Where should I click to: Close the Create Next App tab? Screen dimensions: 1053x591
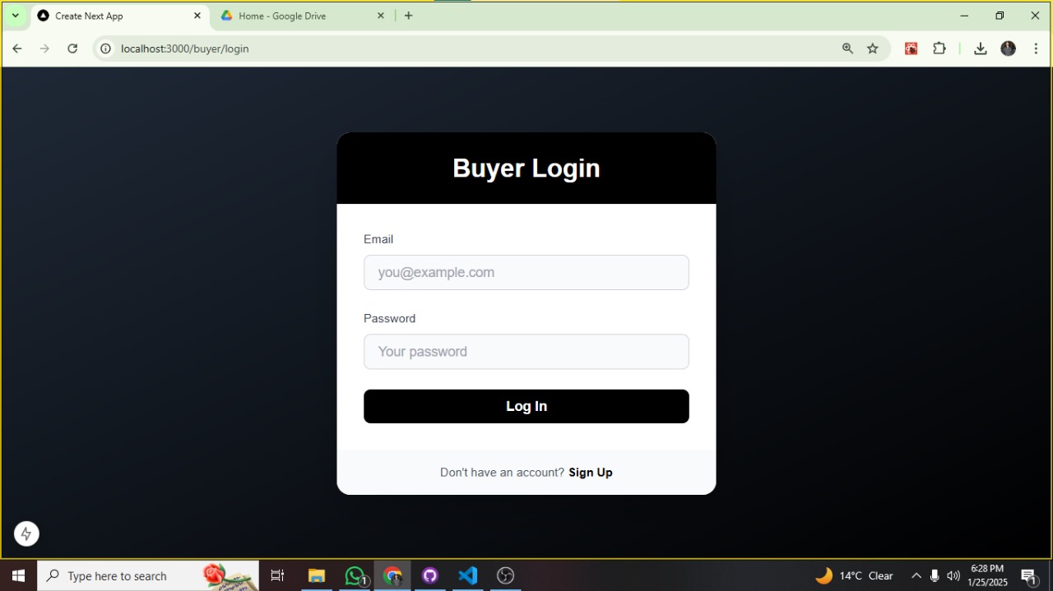point(197,16)
